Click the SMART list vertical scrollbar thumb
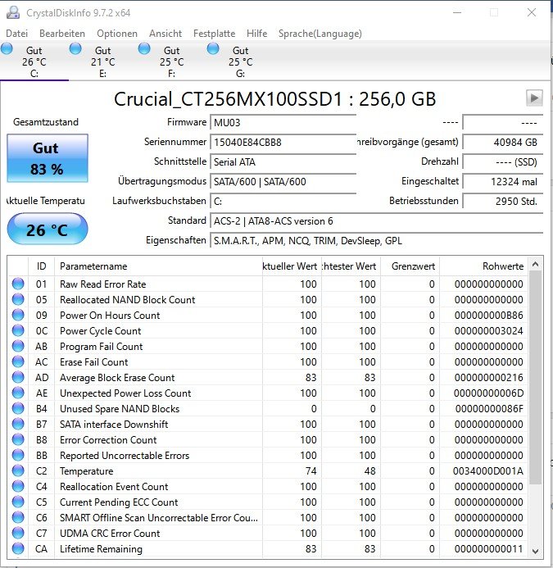The width and height of the screenshot is (553, 568). [535, 377]
